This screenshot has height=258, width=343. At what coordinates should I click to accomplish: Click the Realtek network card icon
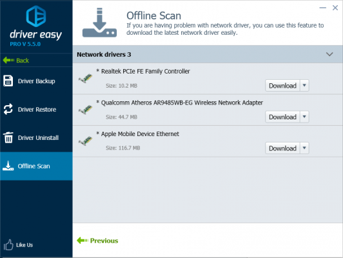click(x=86, y=78)
